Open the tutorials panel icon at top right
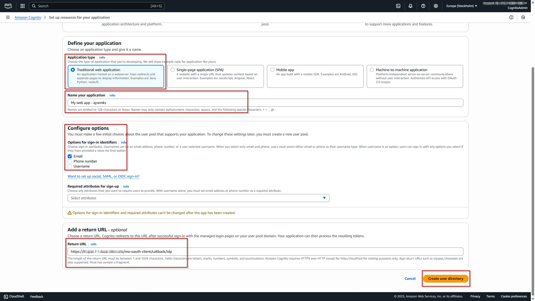 (523, 17)
